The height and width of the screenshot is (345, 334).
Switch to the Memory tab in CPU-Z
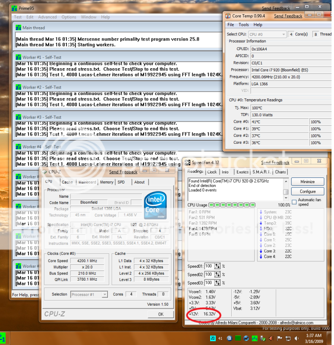[107, 182]
